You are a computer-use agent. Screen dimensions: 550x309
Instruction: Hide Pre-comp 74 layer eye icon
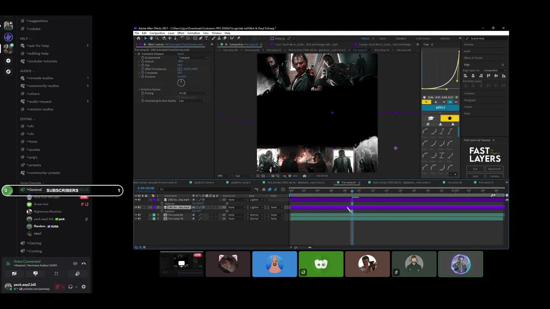pos(136,218)
